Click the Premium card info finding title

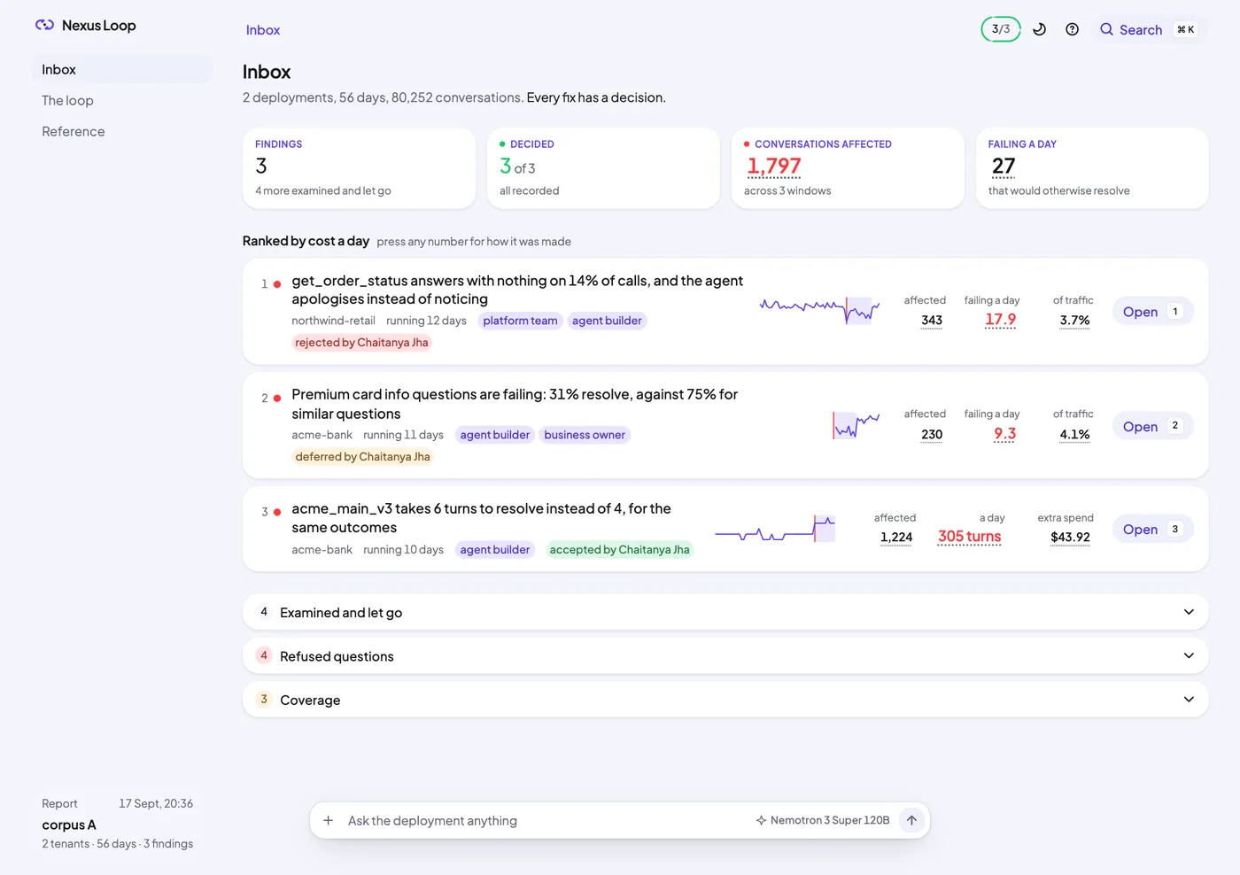coord(515,404)
